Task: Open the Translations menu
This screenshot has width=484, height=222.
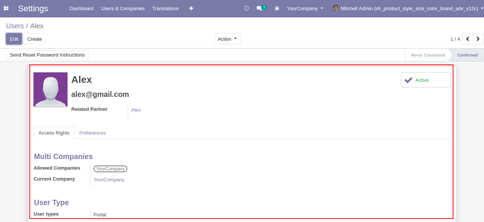Action: (x=165, y=8)
